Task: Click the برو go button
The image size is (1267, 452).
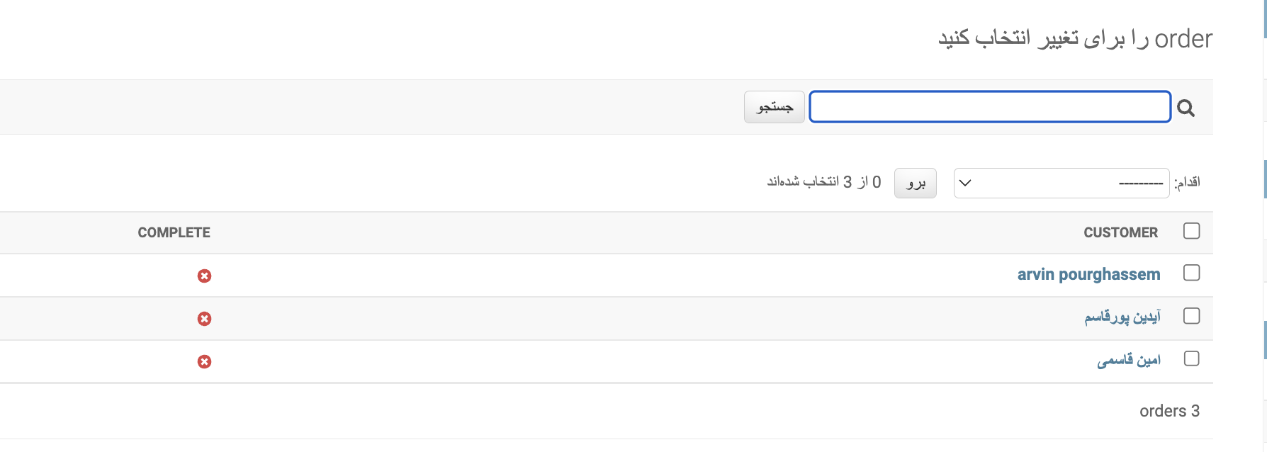Action: (916, 183)
